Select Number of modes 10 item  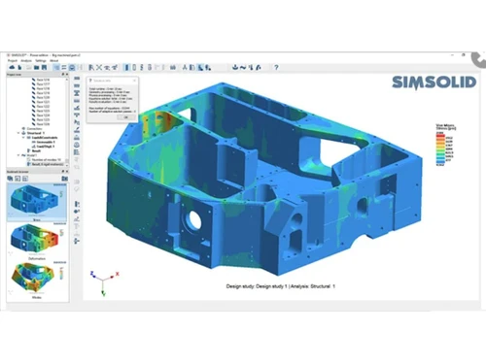click(46, 160)
